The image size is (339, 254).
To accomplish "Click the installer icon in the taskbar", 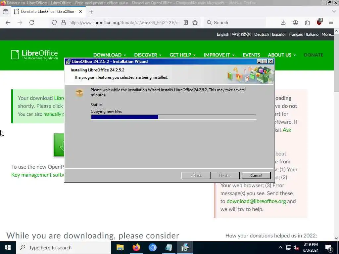I will 185,247.
